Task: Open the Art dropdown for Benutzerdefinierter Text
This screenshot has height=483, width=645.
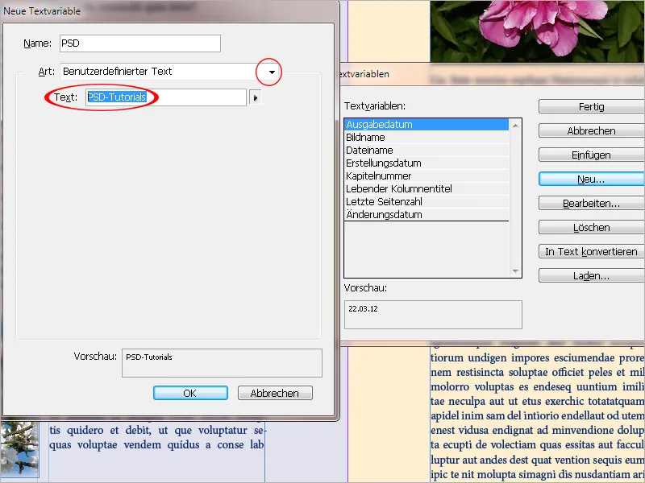Action: coord(272,72)
